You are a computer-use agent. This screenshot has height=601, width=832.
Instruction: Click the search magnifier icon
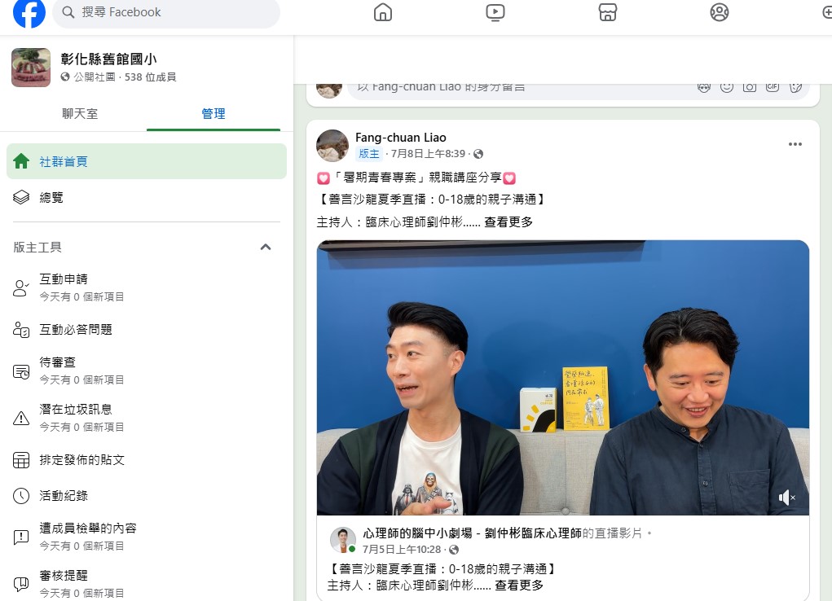click(x=68, y=11)
